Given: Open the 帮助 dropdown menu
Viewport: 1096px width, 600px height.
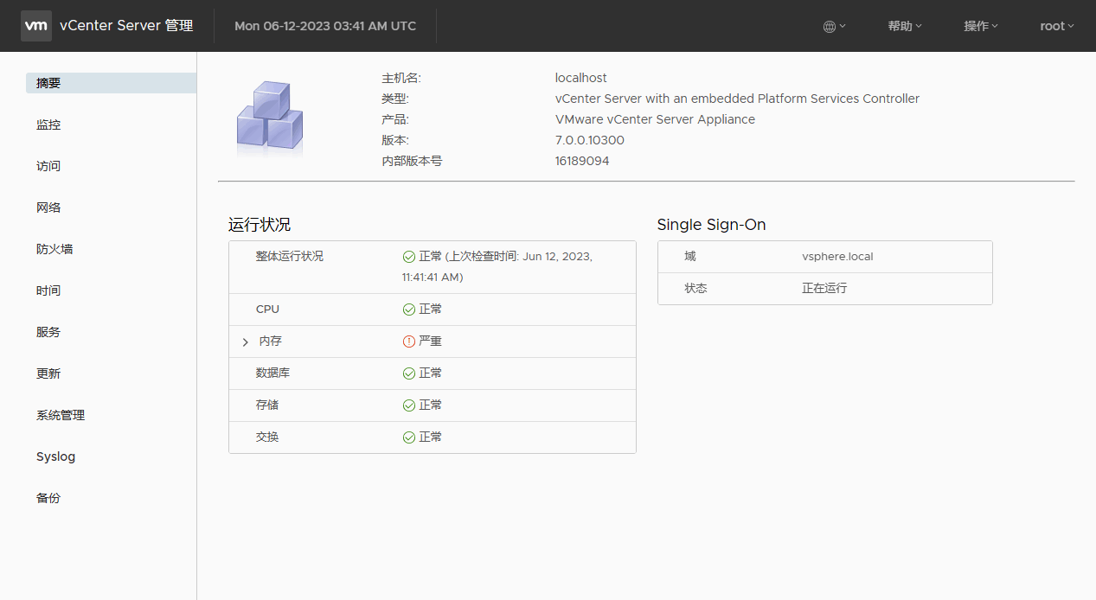Looking at the screenshot, I should [x=905, y=26].
